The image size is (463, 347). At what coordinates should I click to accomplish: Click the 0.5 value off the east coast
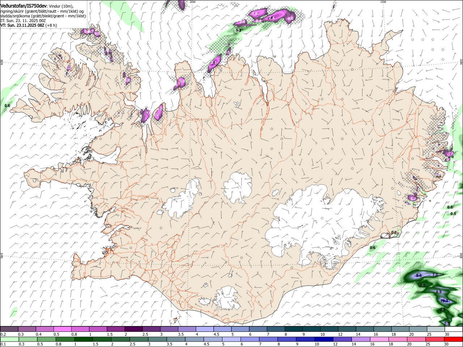coord(453,214)
